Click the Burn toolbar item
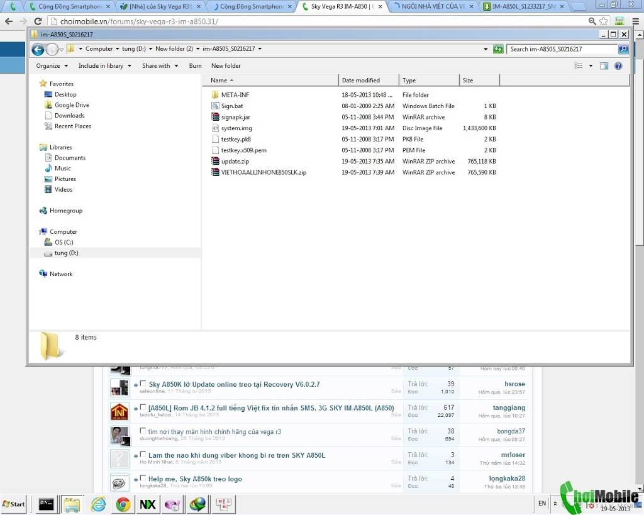The width and height of the screenshot is (644, 515). pyautogui.click(x=195, y=65)
